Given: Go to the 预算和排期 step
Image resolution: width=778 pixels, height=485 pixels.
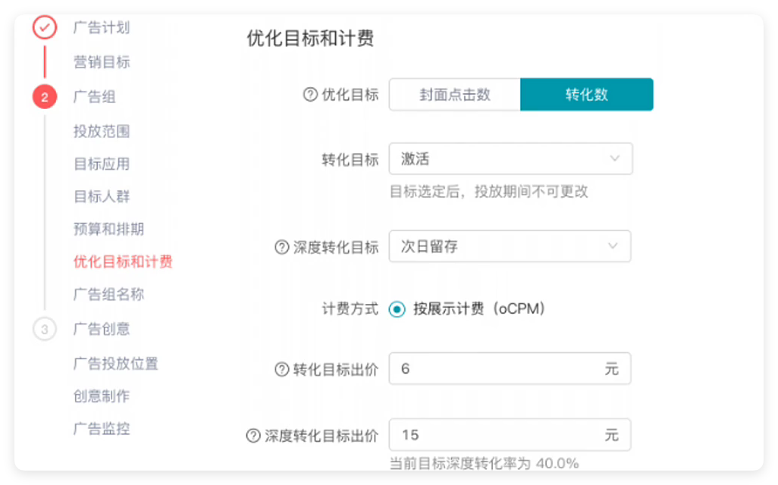Looking at the screenshot, I should pyautogui.click(x=108, y=229).
